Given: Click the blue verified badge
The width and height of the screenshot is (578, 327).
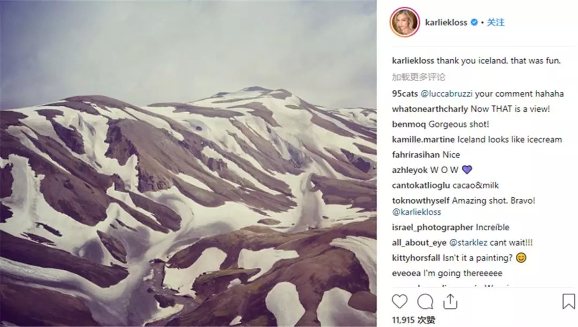Looking at the screenshot, I should pos(474,22).
